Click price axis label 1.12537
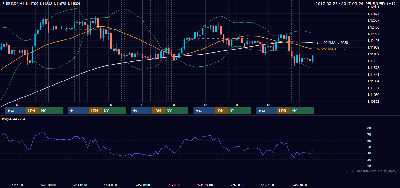The width and height of the screenshot is (400, 188). 373,20
